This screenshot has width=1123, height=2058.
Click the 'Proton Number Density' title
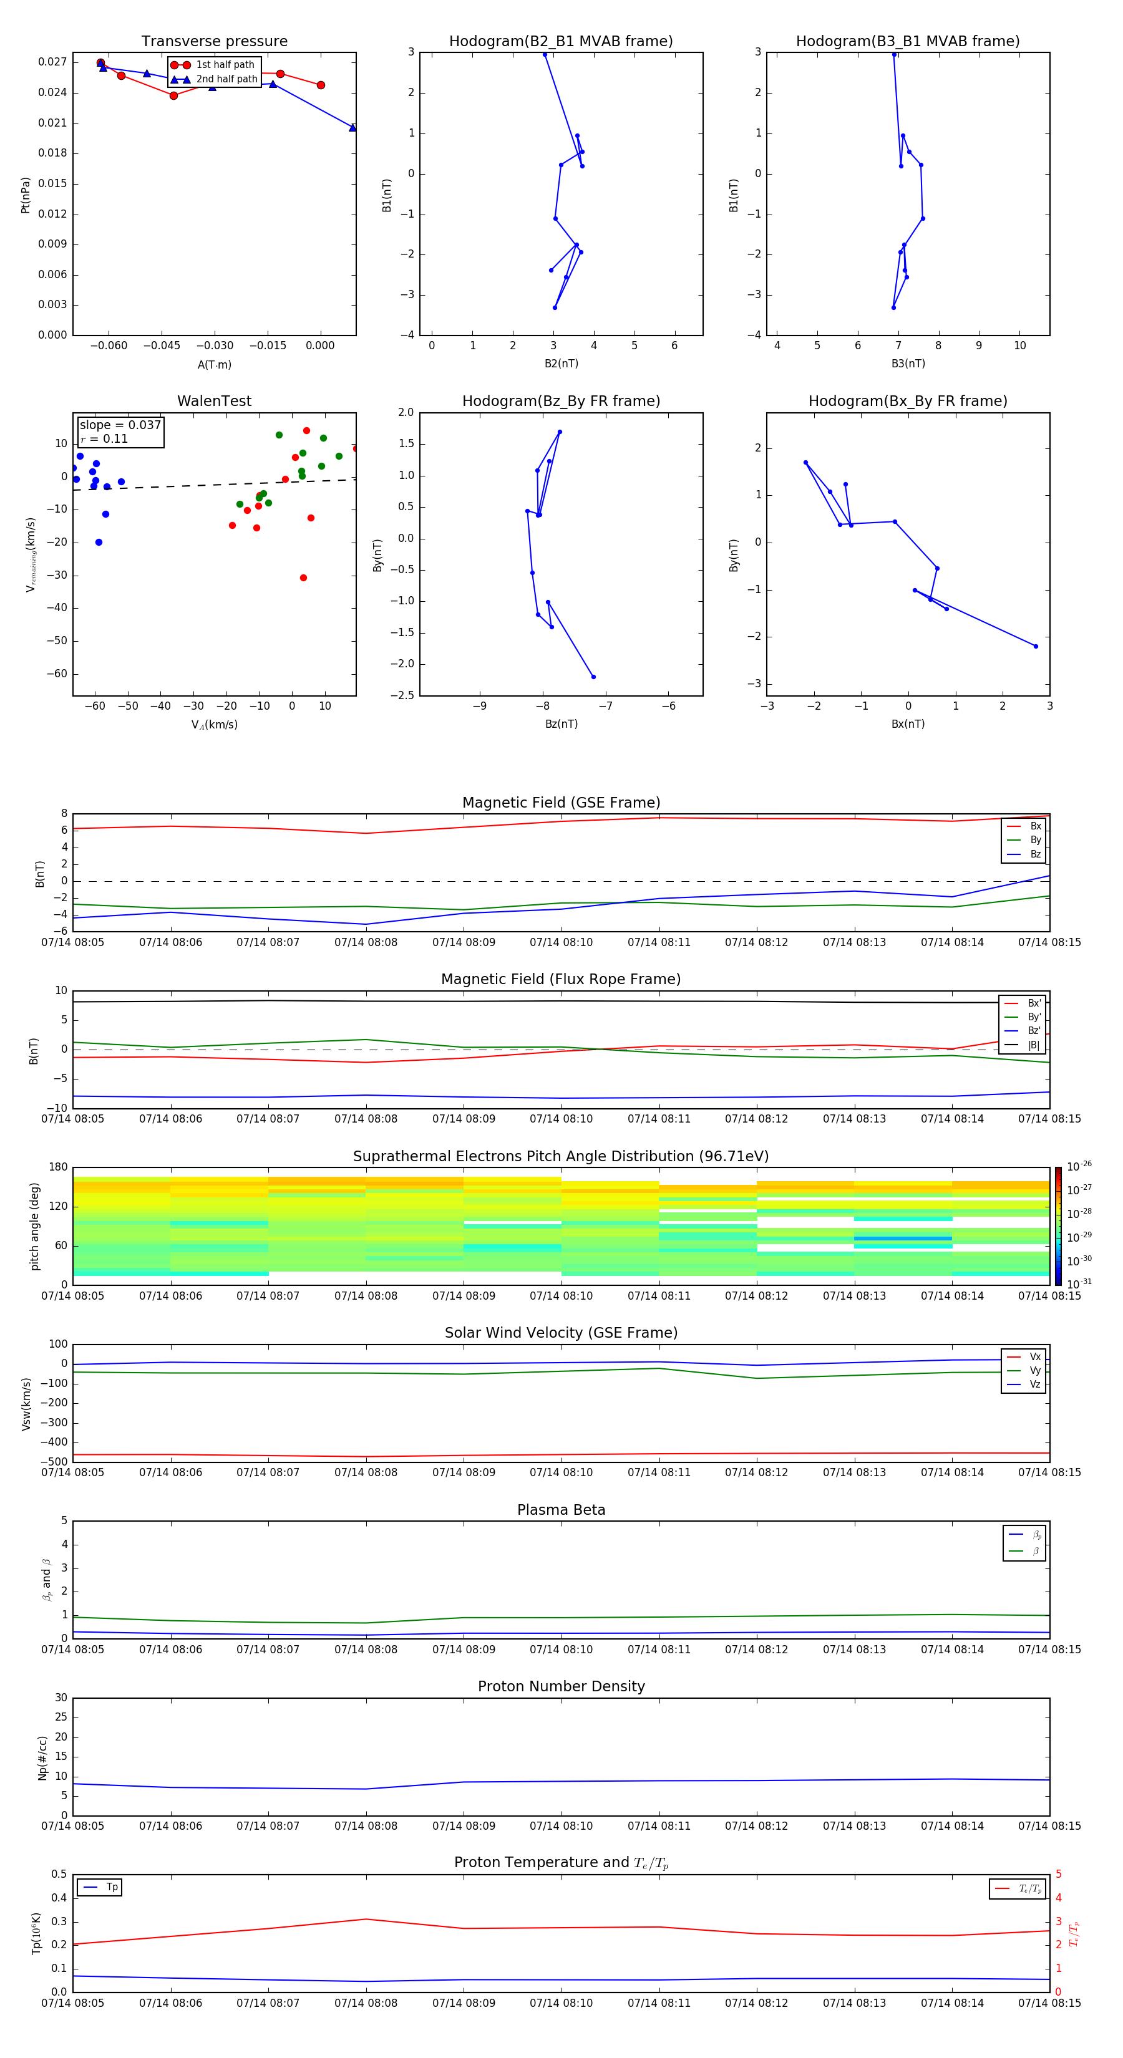point(561,1686)
